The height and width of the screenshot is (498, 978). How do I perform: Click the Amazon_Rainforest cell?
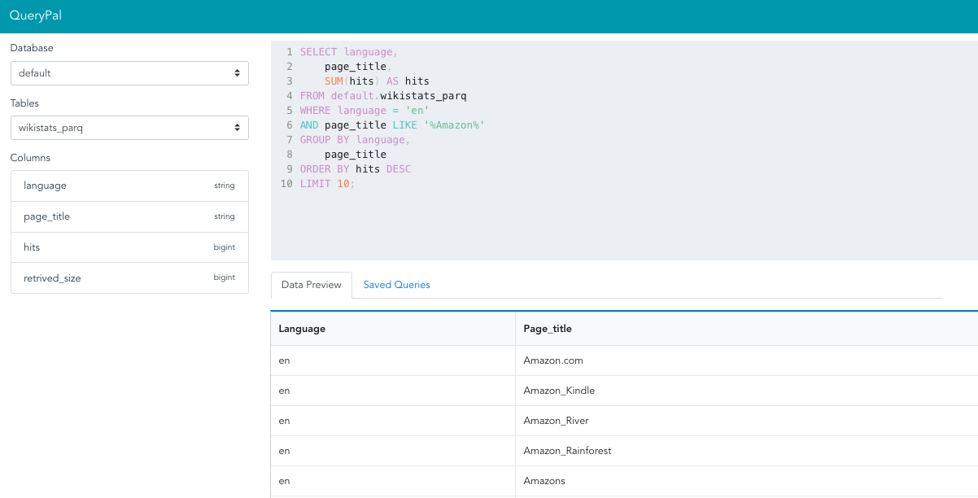(746, 451)
